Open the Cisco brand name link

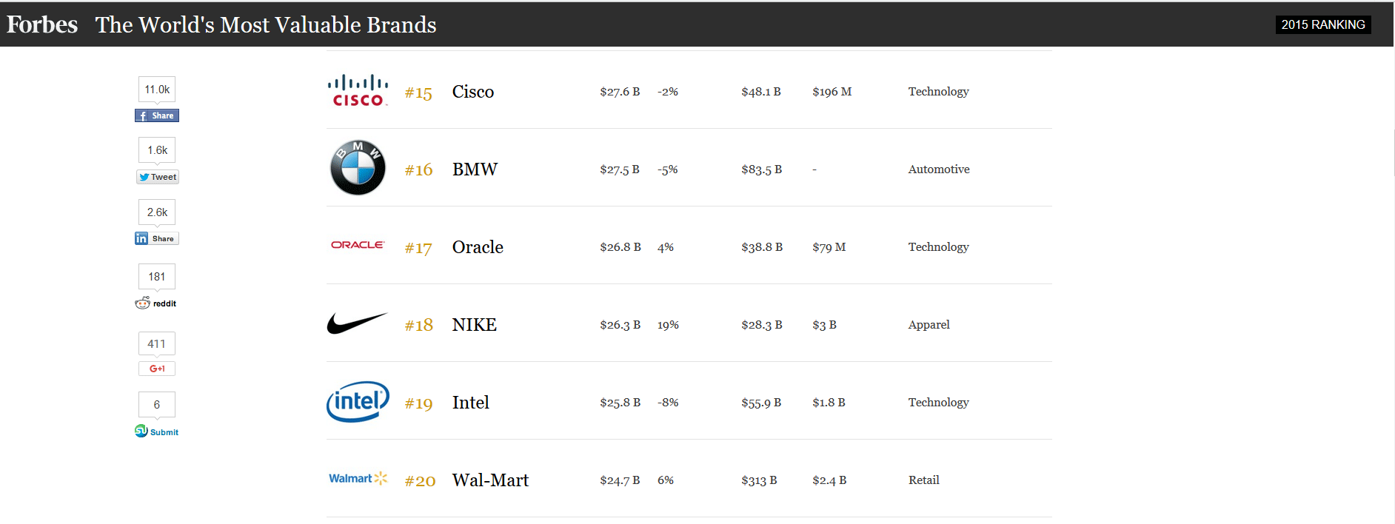point(473,92)
